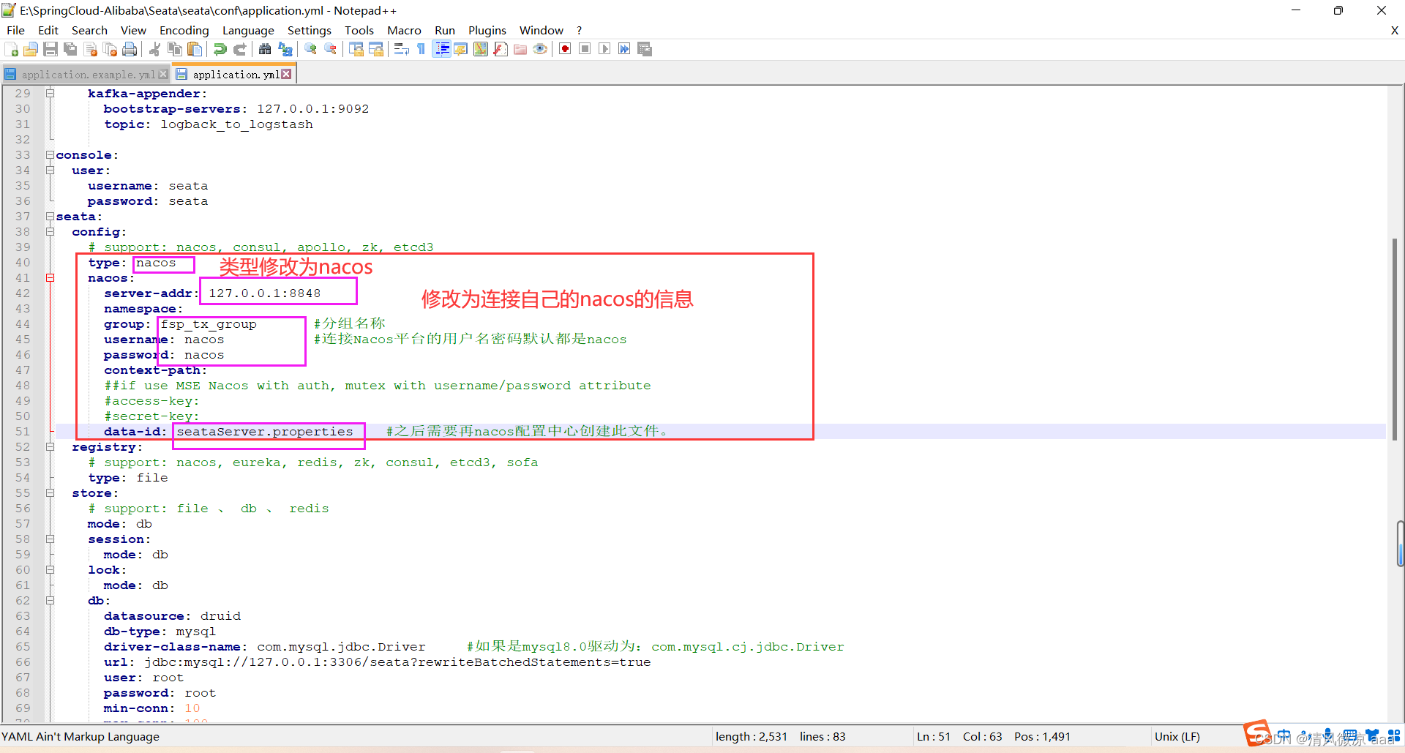Open the User Defined Language dialog icon
Viewport: 1405px width, 753px height.
[x=461, y=49]
